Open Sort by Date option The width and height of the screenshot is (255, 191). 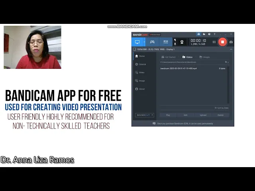coord(222,108)
